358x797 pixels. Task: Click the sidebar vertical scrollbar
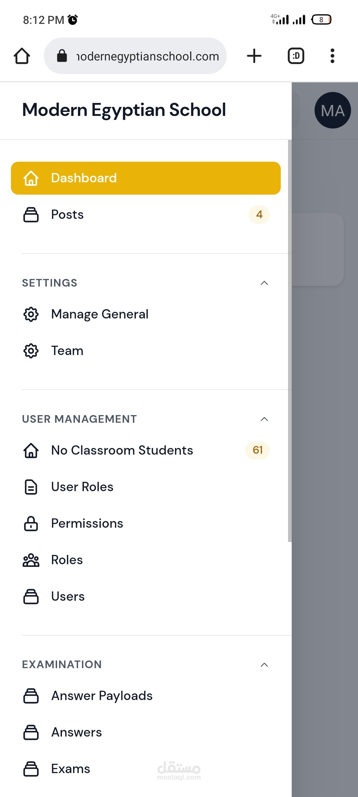click(290, 341)
